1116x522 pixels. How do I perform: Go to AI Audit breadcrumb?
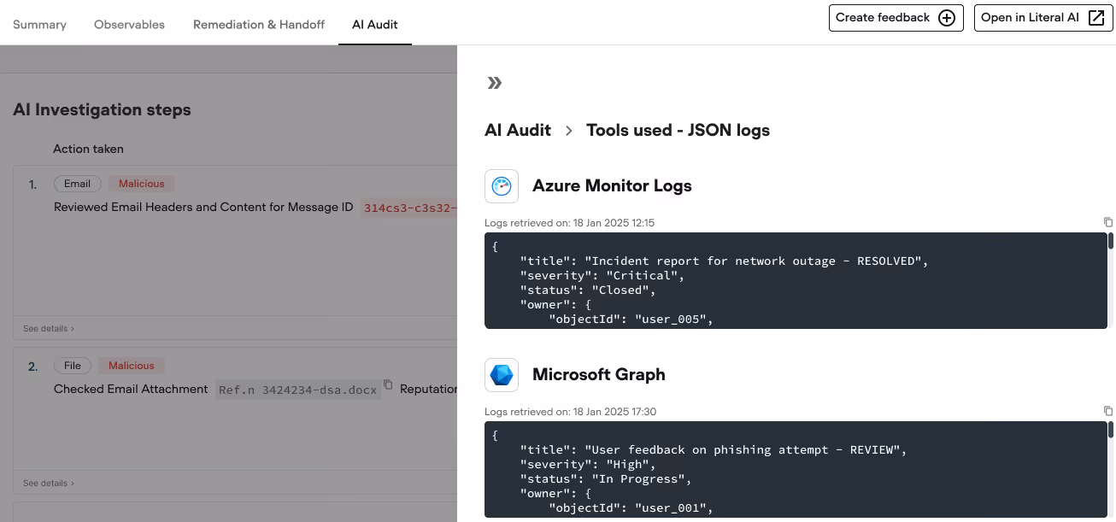[x=518, y=131]
